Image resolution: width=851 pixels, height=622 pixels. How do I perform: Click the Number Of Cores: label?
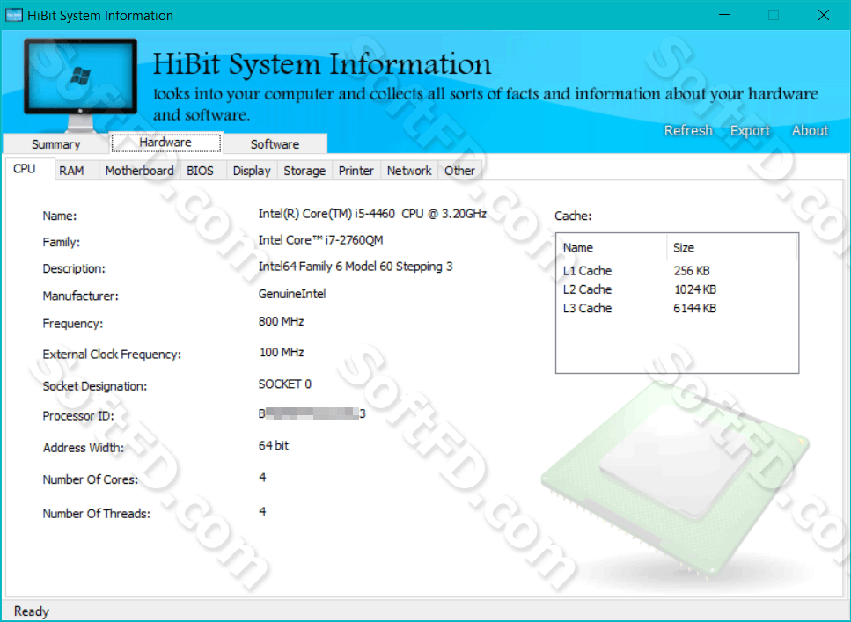[x=91, y=479]
